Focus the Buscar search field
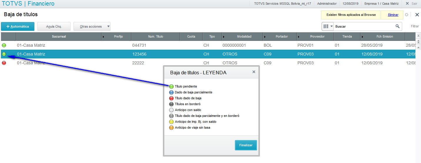The height and width of the screenshot is (163, 421). pyautogui.click(x=365, y=26)
